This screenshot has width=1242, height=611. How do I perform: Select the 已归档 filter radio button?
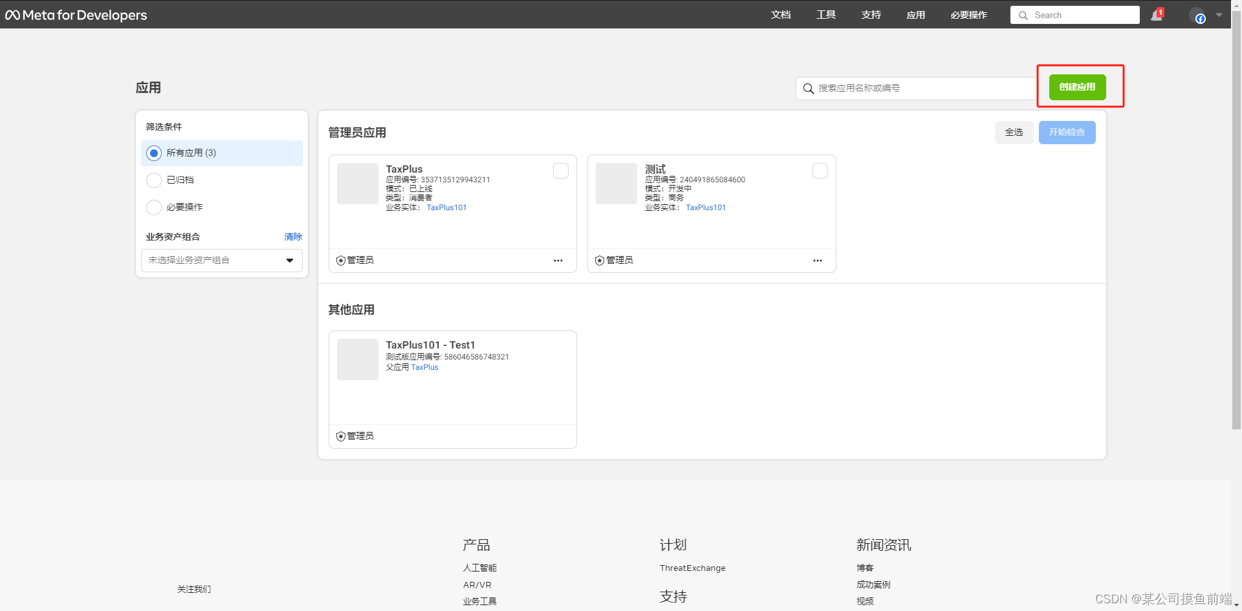(153, 180)
